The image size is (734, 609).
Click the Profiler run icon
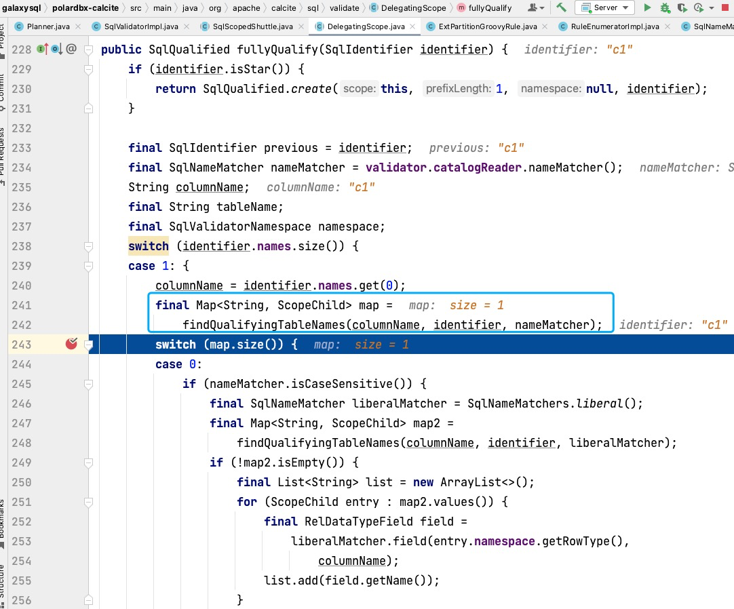coord(699,8)
